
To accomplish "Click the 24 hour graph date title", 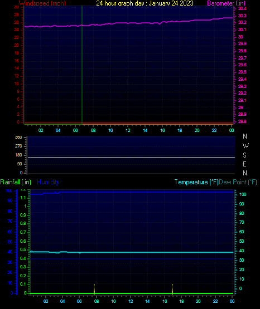I will [x=145, y=3].
